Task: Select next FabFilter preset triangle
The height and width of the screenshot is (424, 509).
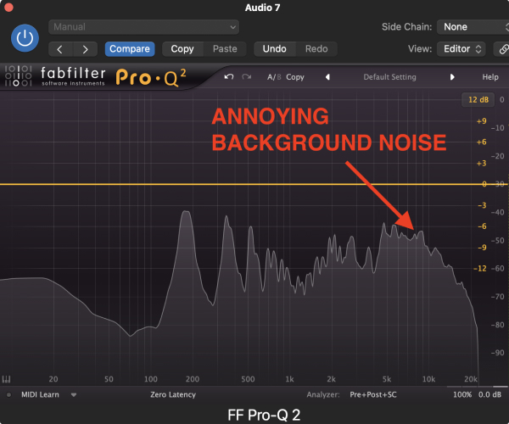Action: tap(452, 77)
